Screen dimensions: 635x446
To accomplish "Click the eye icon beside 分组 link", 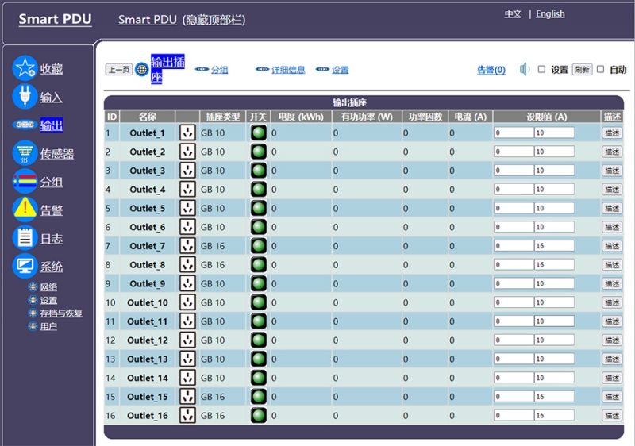I will (x=202, y=69).
